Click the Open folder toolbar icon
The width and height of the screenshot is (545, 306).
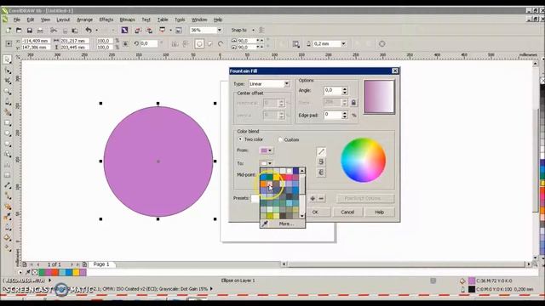point(19,31)
